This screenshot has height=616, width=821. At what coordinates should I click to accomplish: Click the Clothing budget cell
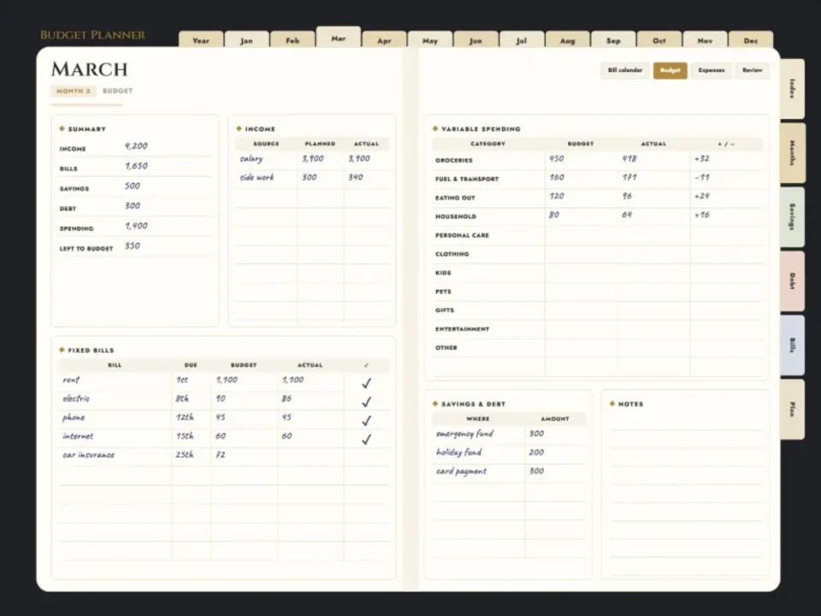point(581,254)
